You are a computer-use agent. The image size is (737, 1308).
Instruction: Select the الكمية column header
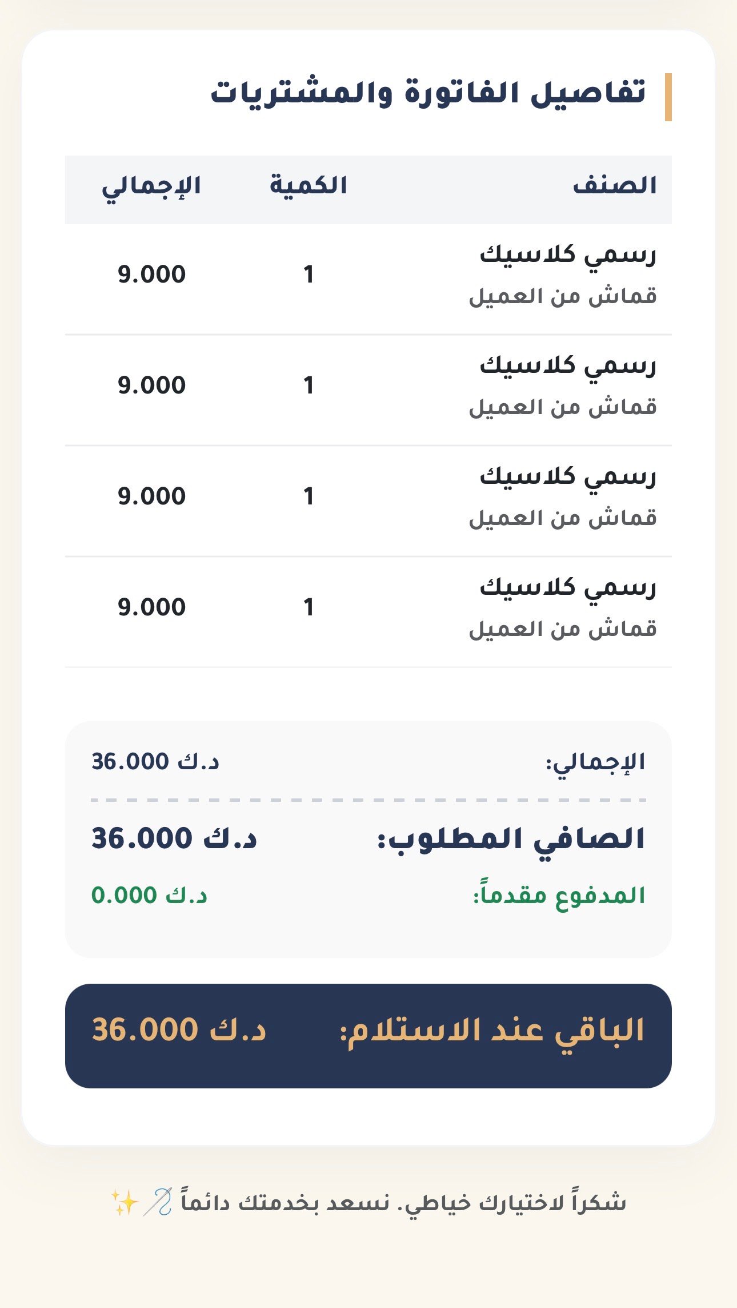(x=309, y=186)
